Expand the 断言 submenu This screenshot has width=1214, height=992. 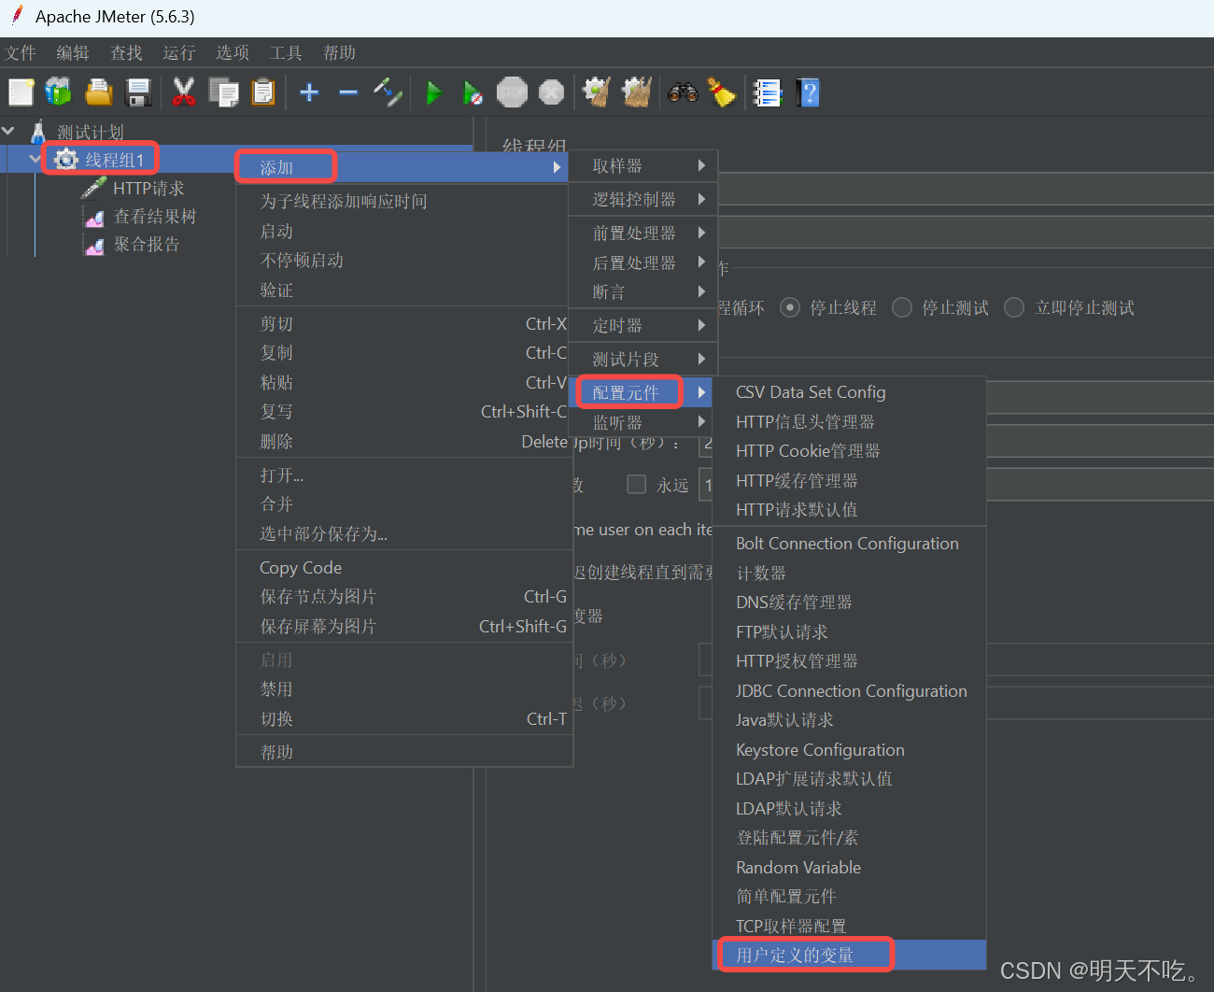coord(643,292)
